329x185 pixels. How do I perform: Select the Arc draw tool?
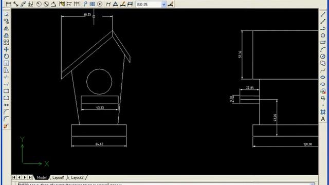[323, 49]
